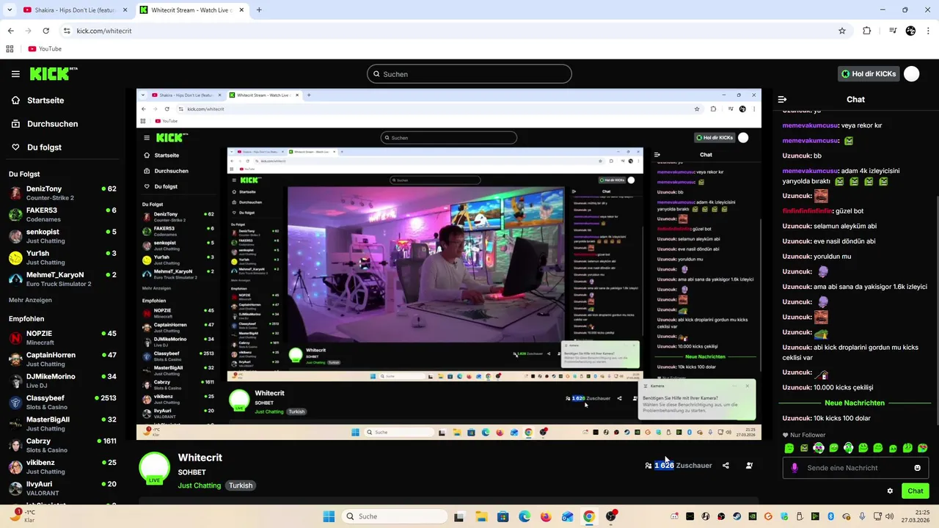
Task: Click the green Chat send button
Action: [916, 491]
